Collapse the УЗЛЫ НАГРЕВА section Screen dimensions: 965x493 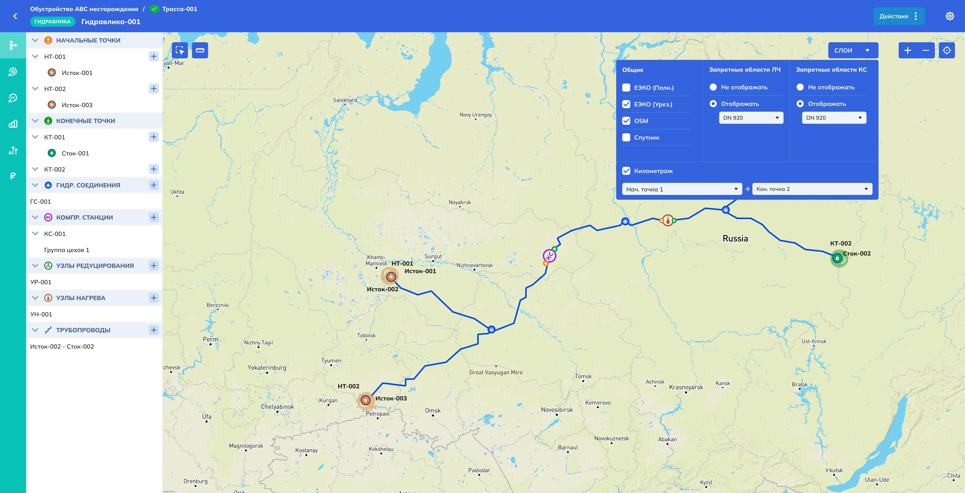click(x=35, y=298)
